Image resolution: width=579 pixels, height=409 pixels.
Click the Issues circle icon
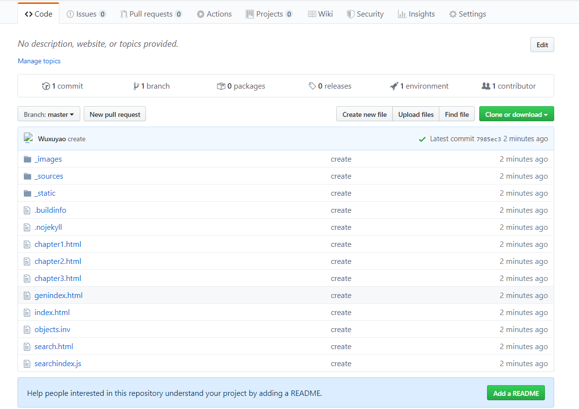tap(71, 14)
